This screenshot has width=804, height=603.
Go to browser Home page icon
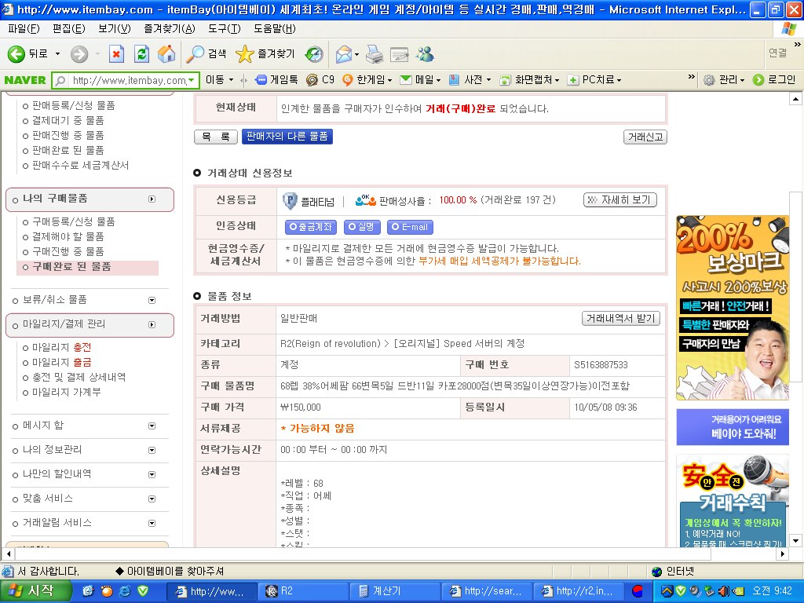pos(166,53)
